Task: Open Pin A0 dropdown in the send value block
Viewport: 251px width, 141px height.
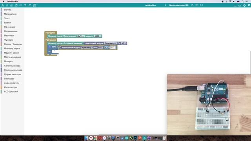Action: click(x=124, y=43)
